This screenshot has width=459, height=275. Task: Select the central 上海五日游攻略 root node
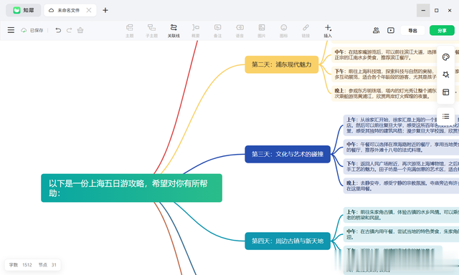(x=131, y=188)
